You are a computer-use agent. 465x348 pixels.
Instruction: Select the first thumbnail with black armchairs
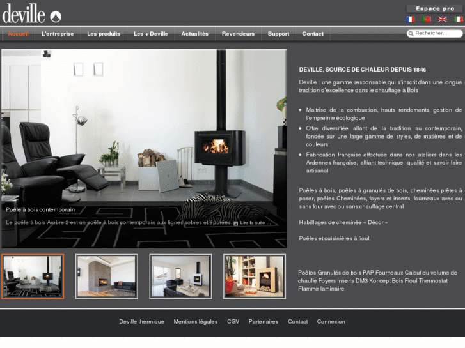coord(33,276)
